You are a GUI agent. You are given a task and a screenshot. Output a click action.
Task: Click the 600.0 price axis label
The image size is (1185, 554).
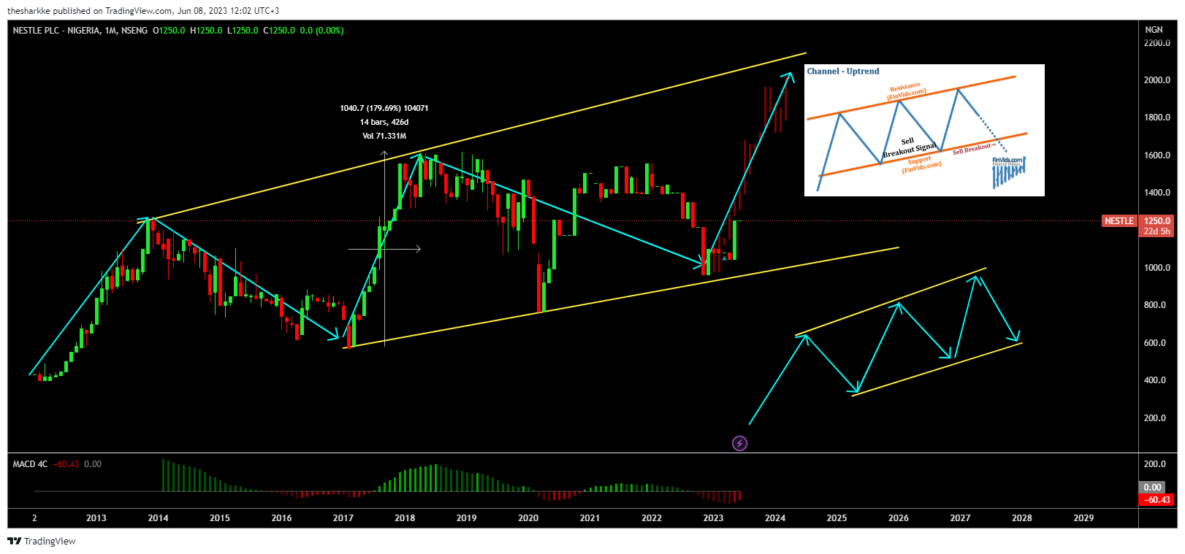(x=1154, y=343)
